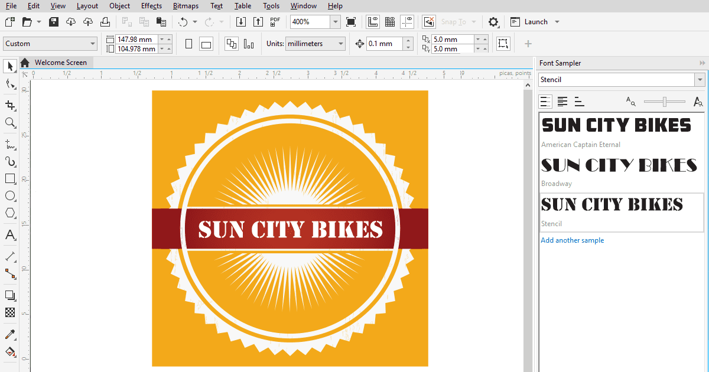Open the Font Sampler font list dropdown
709x372 pixels.
pyautogui.click(x=700, y=79)
